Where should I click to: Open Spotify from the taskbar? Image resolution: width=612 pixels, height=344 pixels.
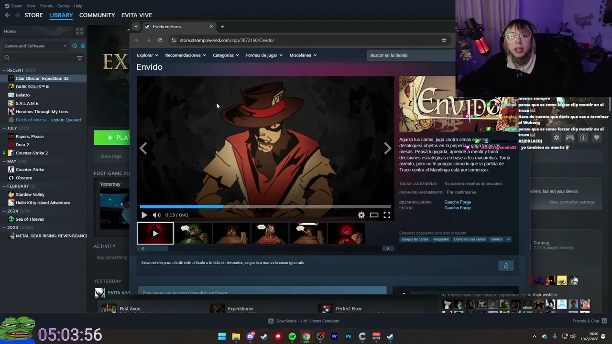point(292,336)
